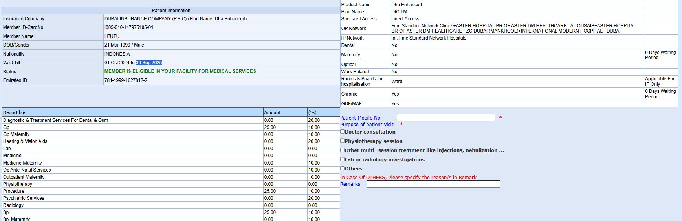Click the Patient Mobile No input field
This screenshot has height=221, width=682.
(x=445, y=118)
